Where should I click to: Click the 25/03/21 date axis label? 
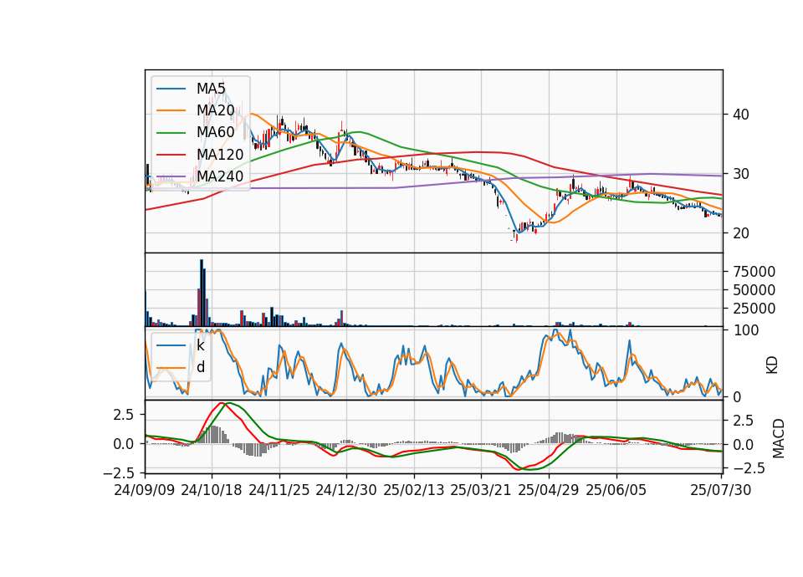[x=481, y=490]
